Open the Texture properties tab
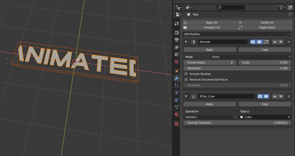 (177, 124)
